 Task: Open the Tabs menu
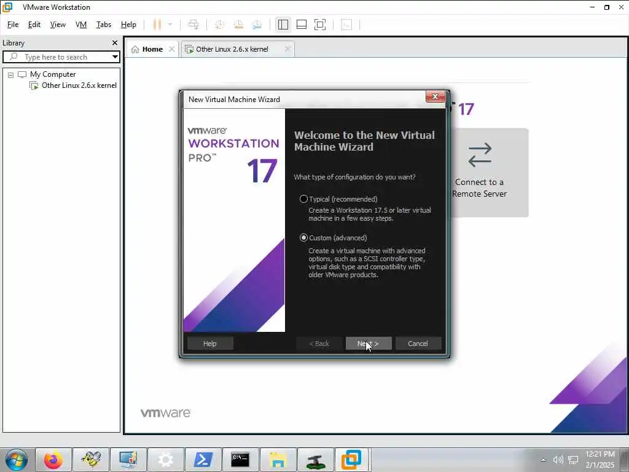coord(103,25)
